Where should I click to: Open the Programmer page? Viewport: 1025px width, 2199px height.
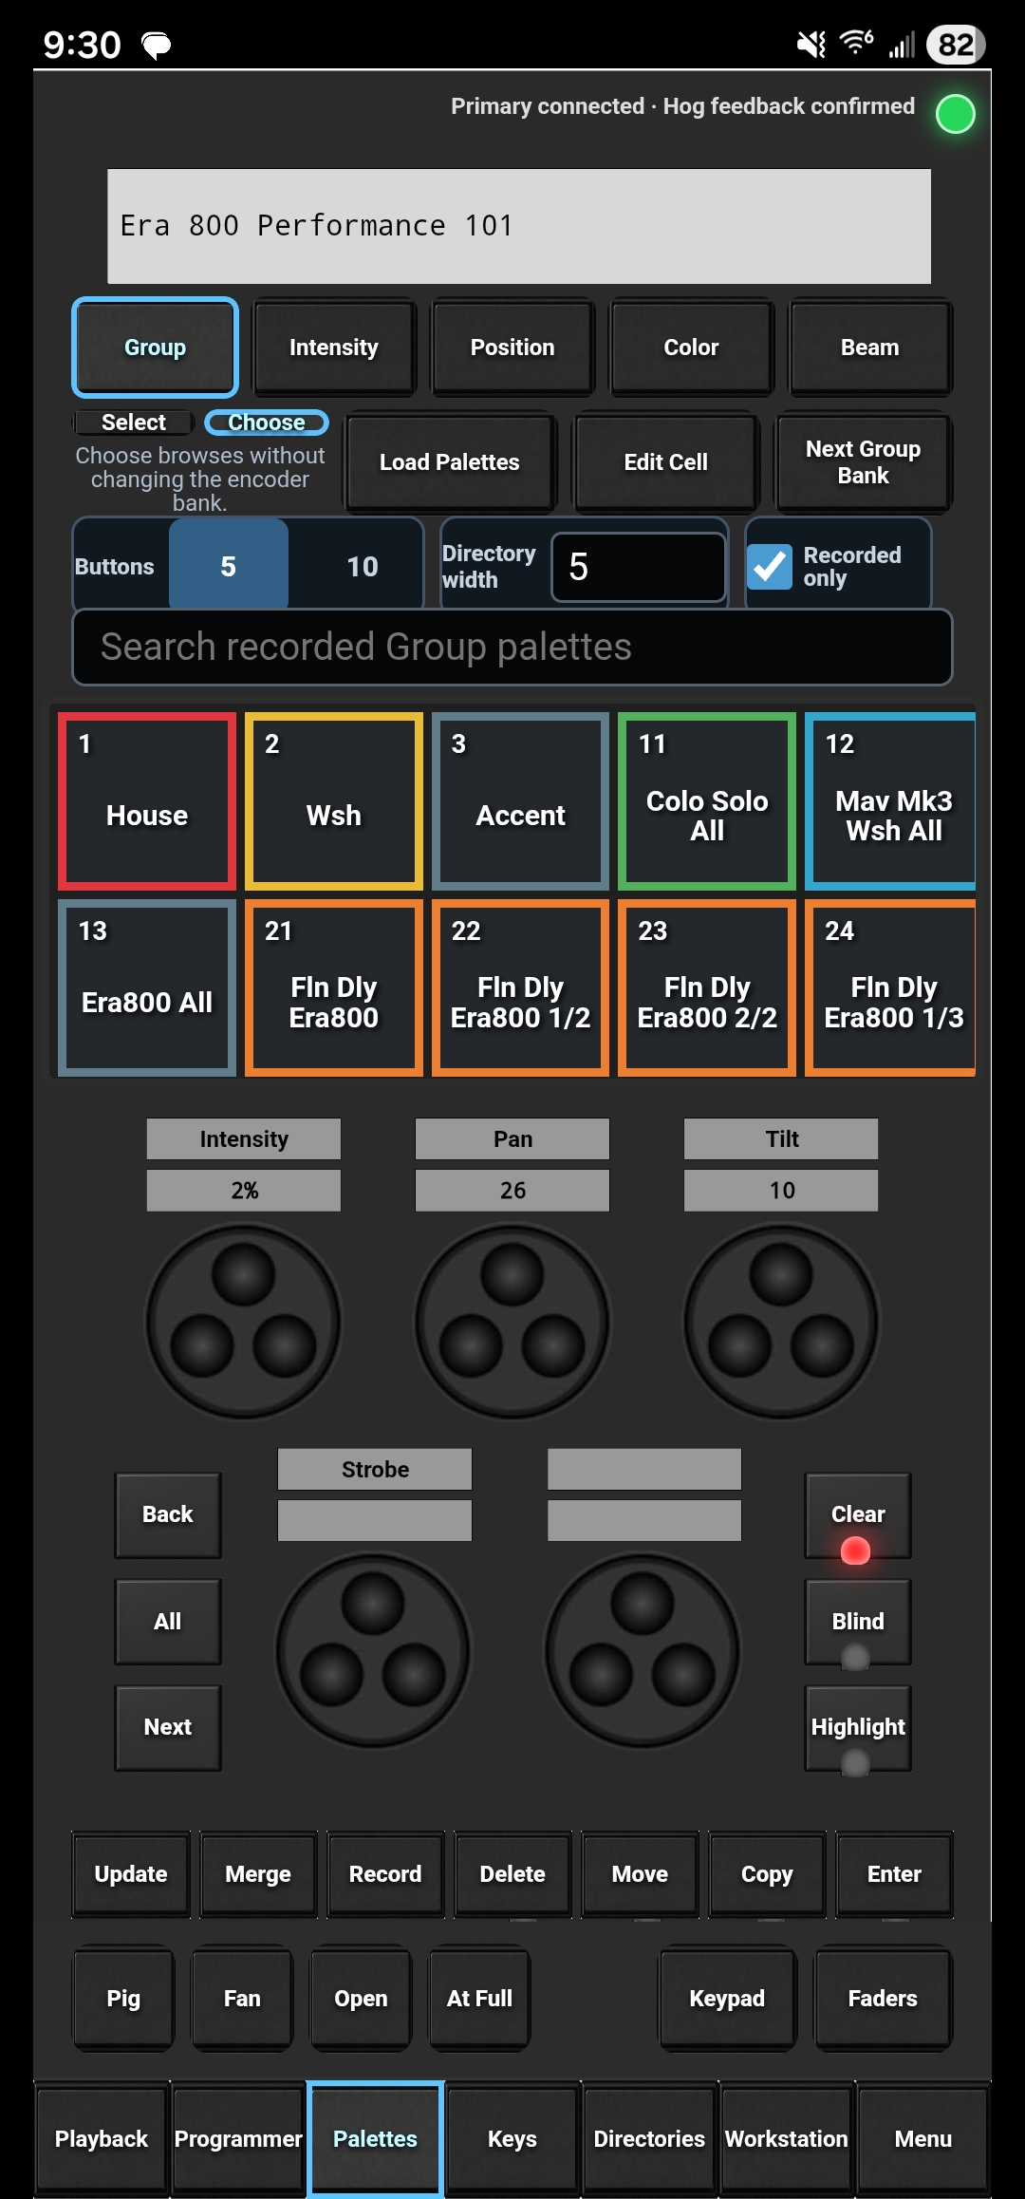238,2139
